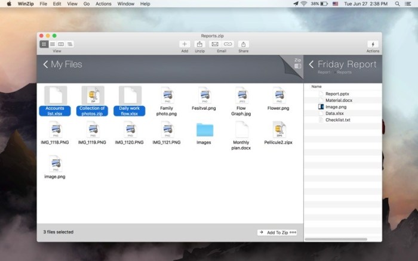Open the Share toolbar icon
418x261 pixels.
pos(244,44)
